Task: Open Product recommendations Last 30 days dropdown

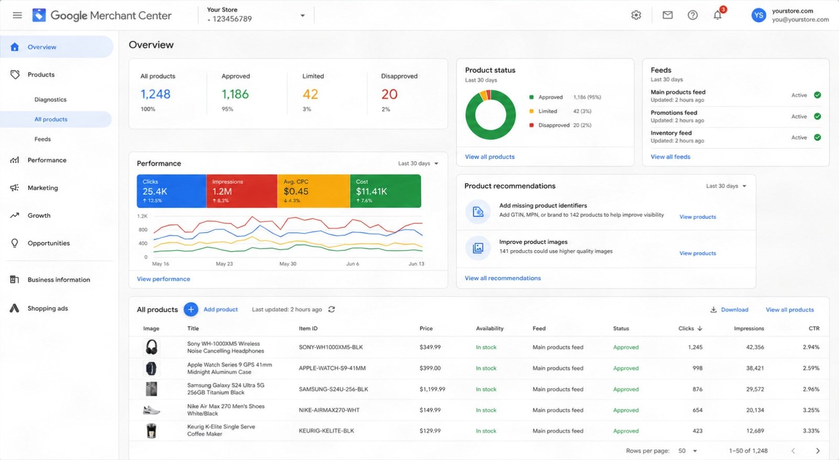Action: click(x=726, y=186)
